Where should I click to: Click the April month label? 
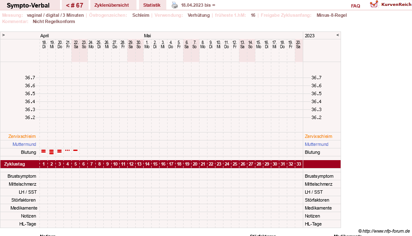[x=45, y=36]
